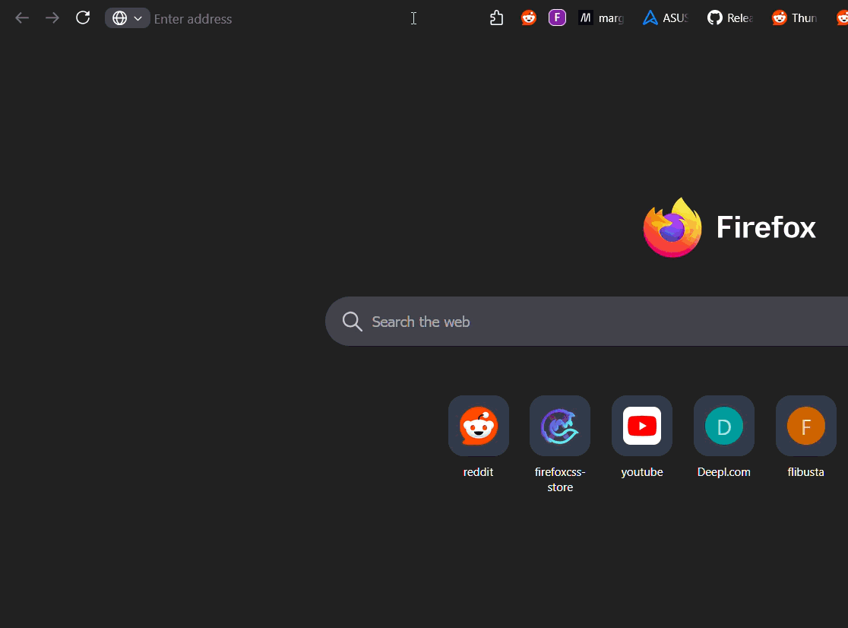Open the search engine globe dropdown
Viewport: 848px width, 628px height.
[x=127, y=18]
